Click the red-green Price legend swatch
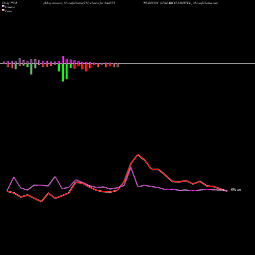This screenshot has height=255, width=255. (3, 10)
